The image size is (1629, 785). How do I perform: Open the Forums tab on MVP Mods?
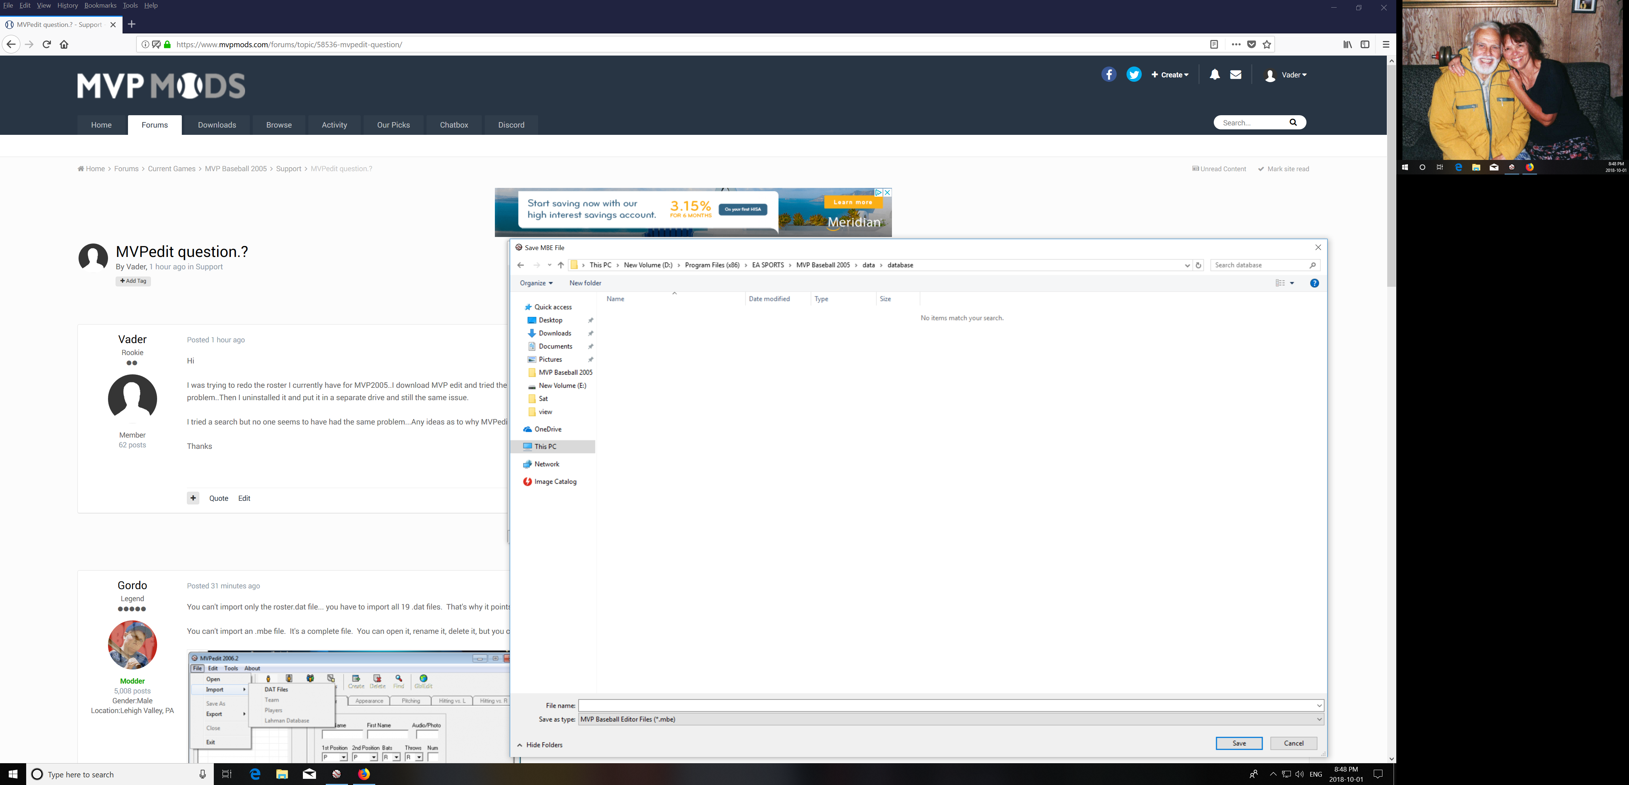[155, 125]
